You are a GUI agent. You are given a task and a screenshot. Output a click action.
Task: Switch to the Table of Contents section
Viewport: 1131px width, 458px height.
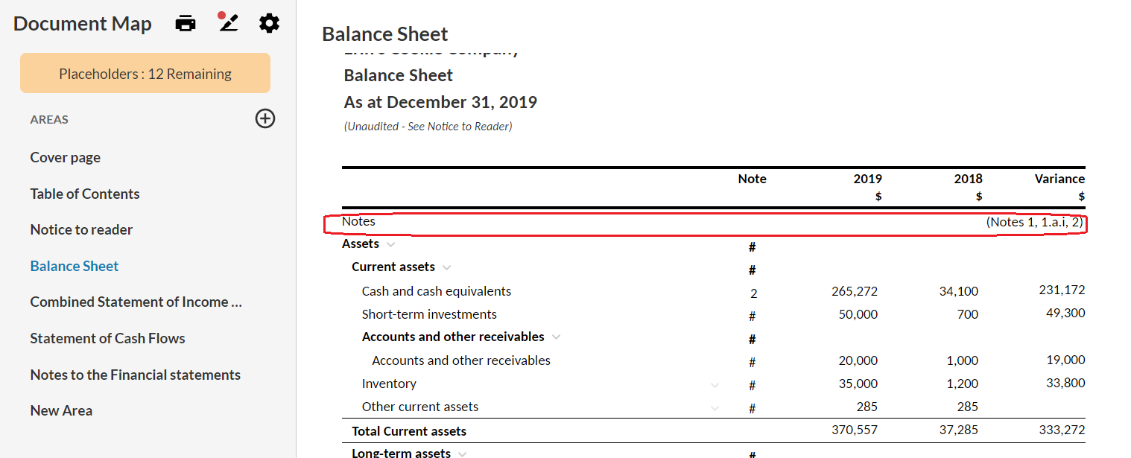[84, 194]
